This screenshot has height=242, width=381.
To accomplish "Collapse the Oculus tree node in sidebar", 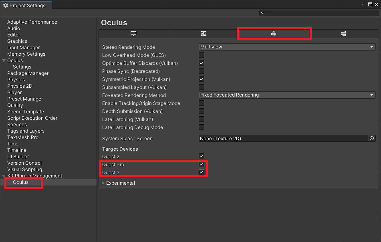I will pyautogui.click(x=4, y=60).
